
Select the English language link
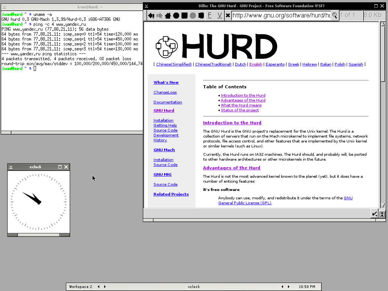(256, 64)
